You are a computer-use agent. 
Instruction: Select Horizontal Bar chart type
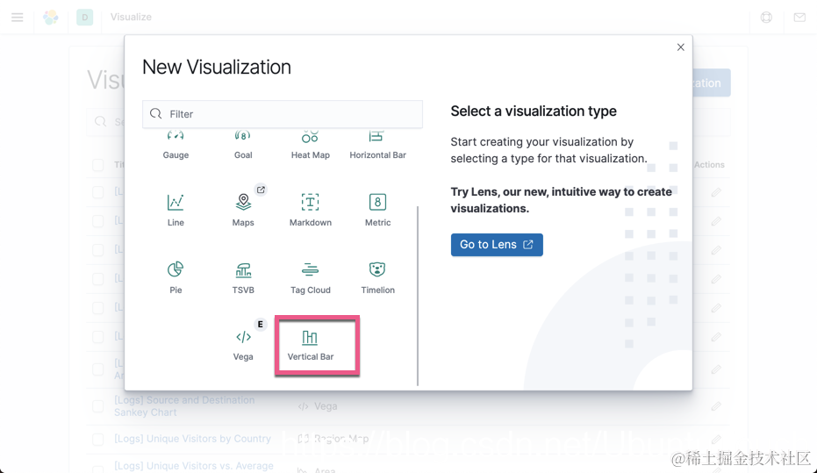click(377, 146)
